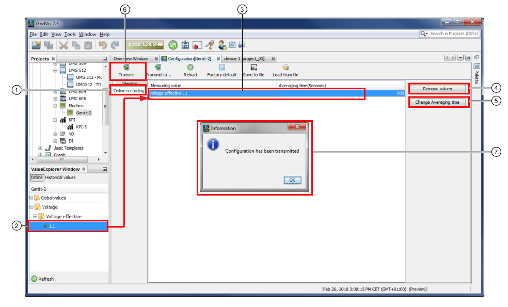Click the Save to file icon
Screen dimensions: 508x307
point(253,67)
